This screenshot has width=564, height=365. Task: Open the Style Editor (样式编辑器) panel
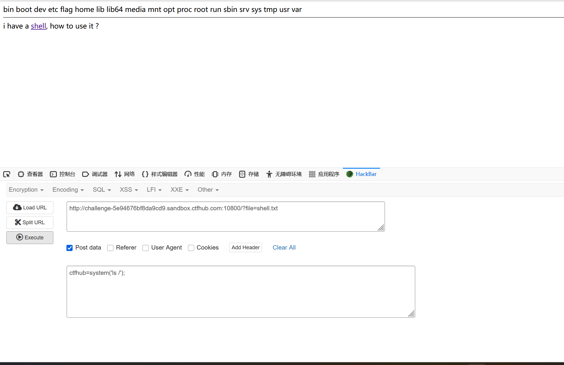click(x=160, y=174)
